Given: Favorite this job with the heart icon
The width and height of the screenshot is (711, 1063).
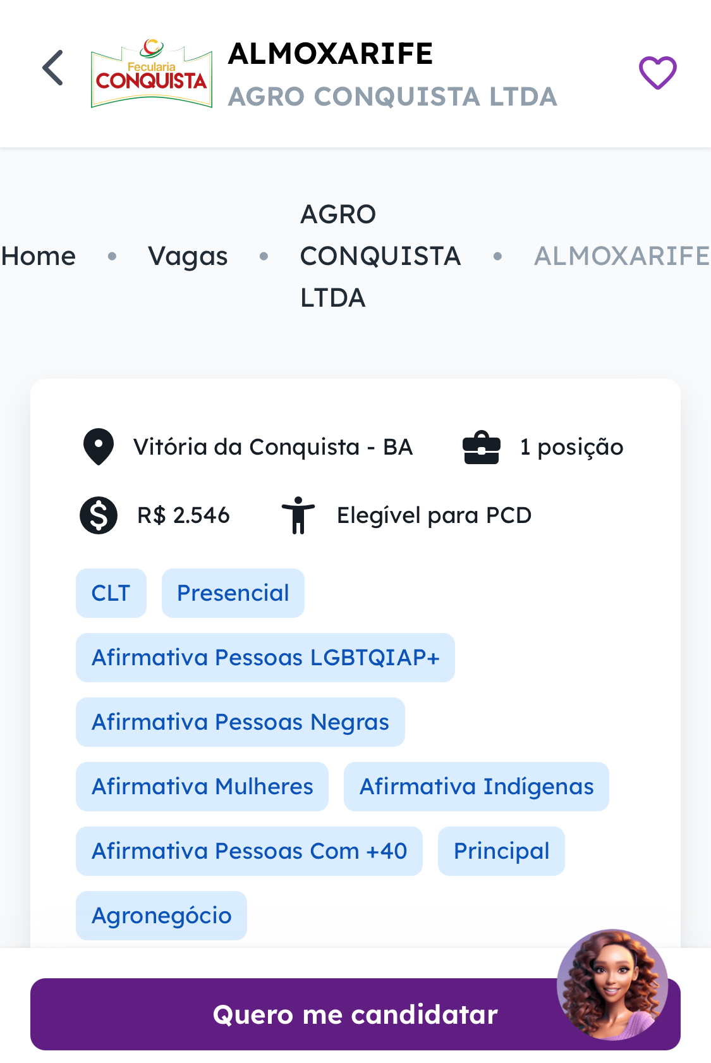Looking at the screenshot, I should click(657, 73).
